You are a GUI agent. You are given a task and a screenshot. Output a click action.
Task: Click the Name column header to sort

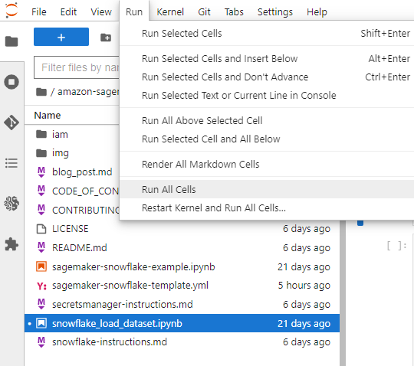click(x=48, y=115)
